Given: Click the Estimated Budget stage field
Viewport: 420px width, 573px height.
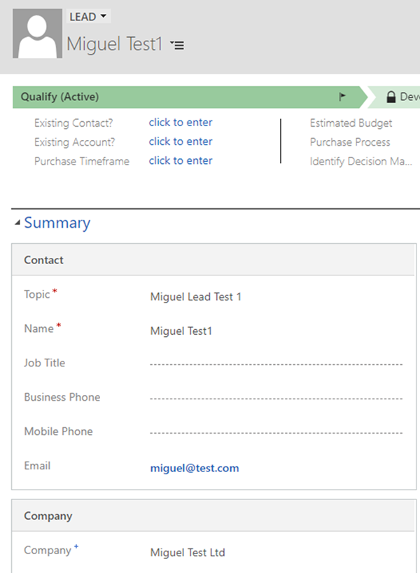Looking at the screenshot, I should pyautogui.click(x=351, y=123).
